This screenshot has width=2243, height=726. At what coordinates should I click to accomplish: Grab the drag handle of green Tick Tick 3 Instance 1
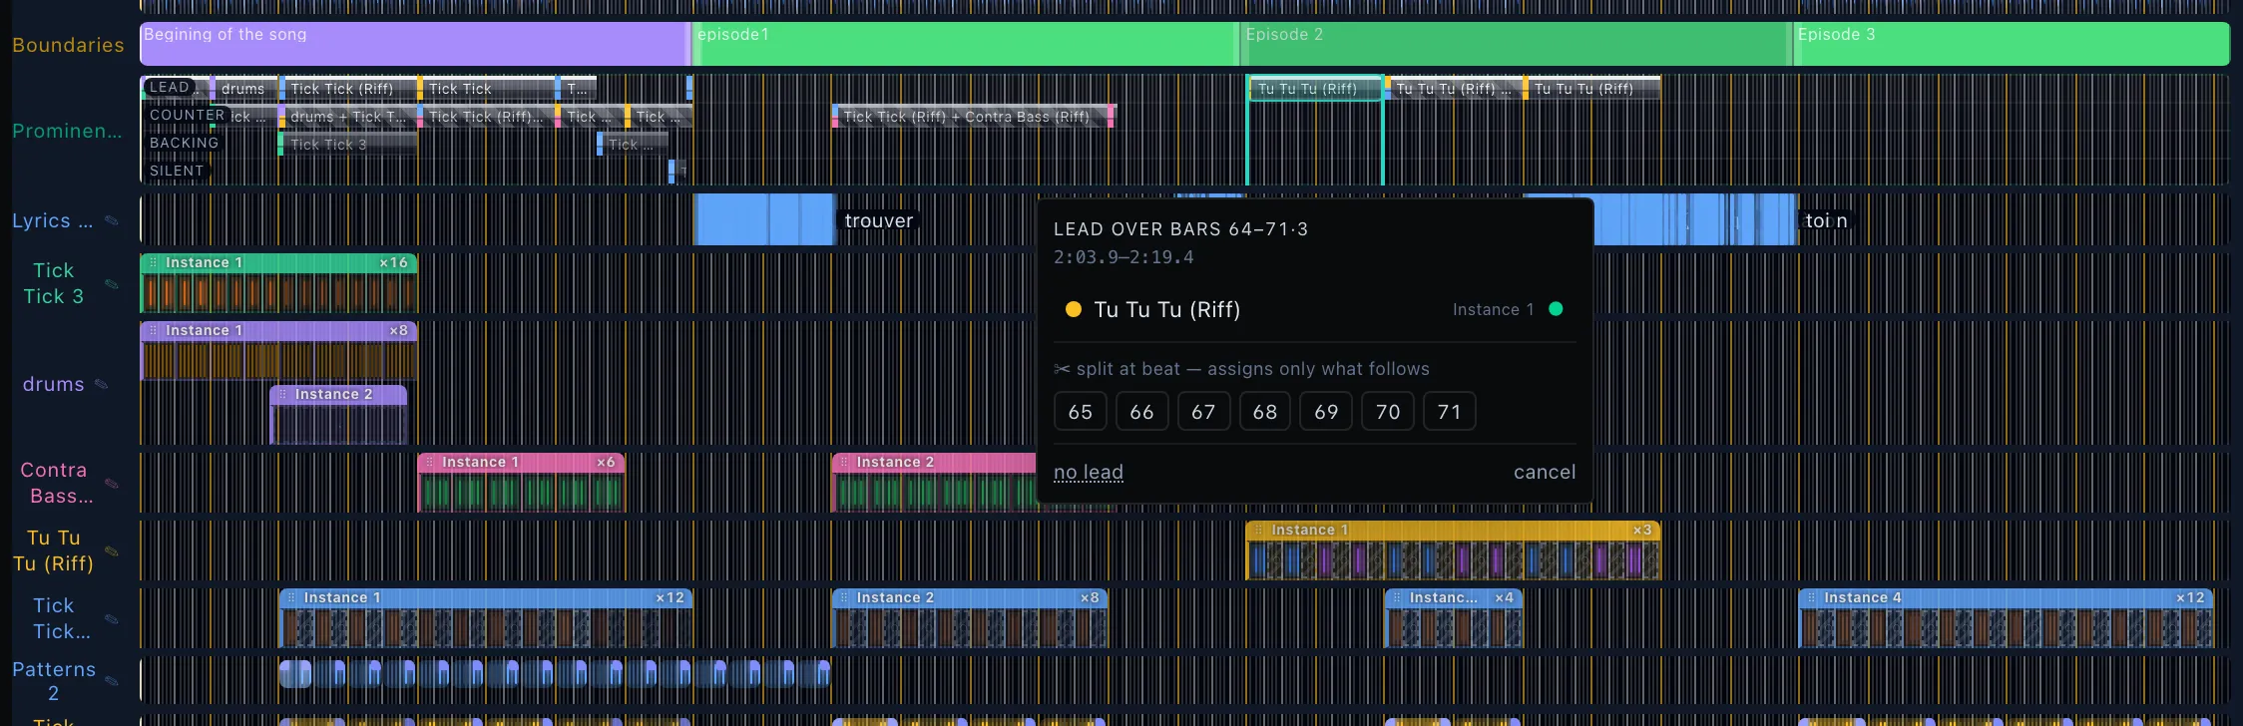tap(153, 262)
